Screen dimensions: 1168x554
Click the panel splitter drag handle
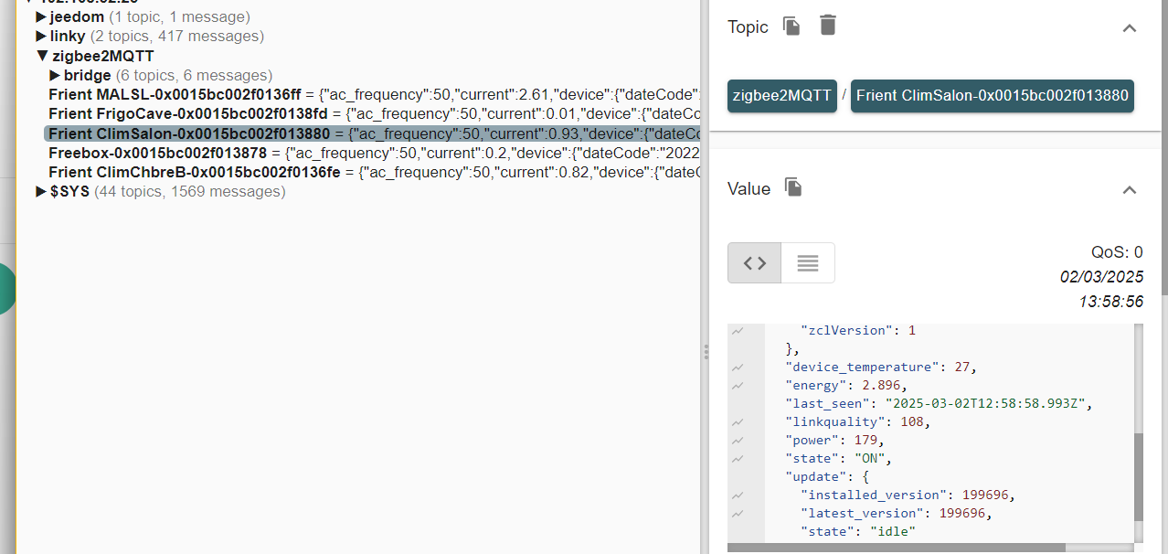click(x=705, y=352)
